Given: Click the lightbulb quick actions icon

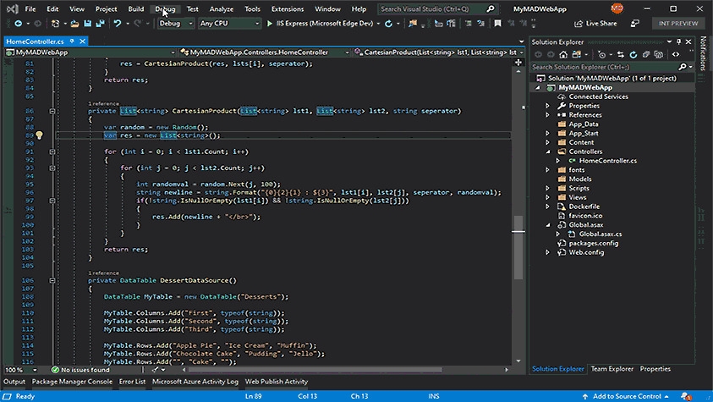Looking at the screenshot, I should tap(39, 135).
